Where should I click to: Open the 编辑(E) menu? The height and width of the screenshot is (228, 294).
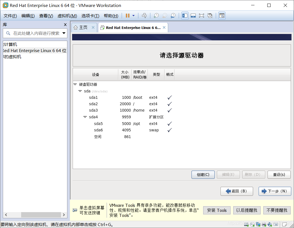point(28,16)
